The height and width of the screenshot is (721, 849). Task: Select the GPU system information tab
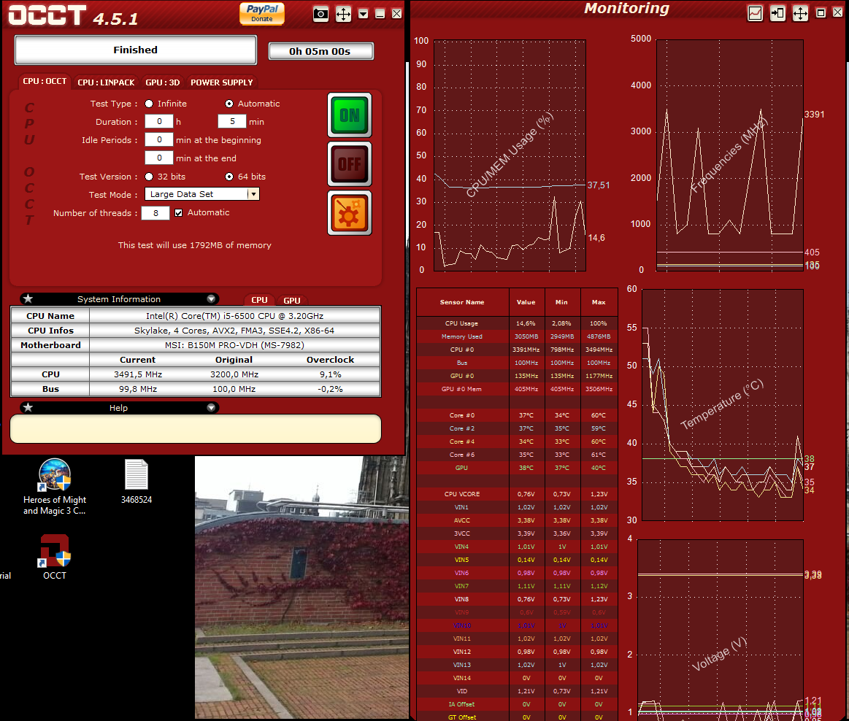[292, 301]
